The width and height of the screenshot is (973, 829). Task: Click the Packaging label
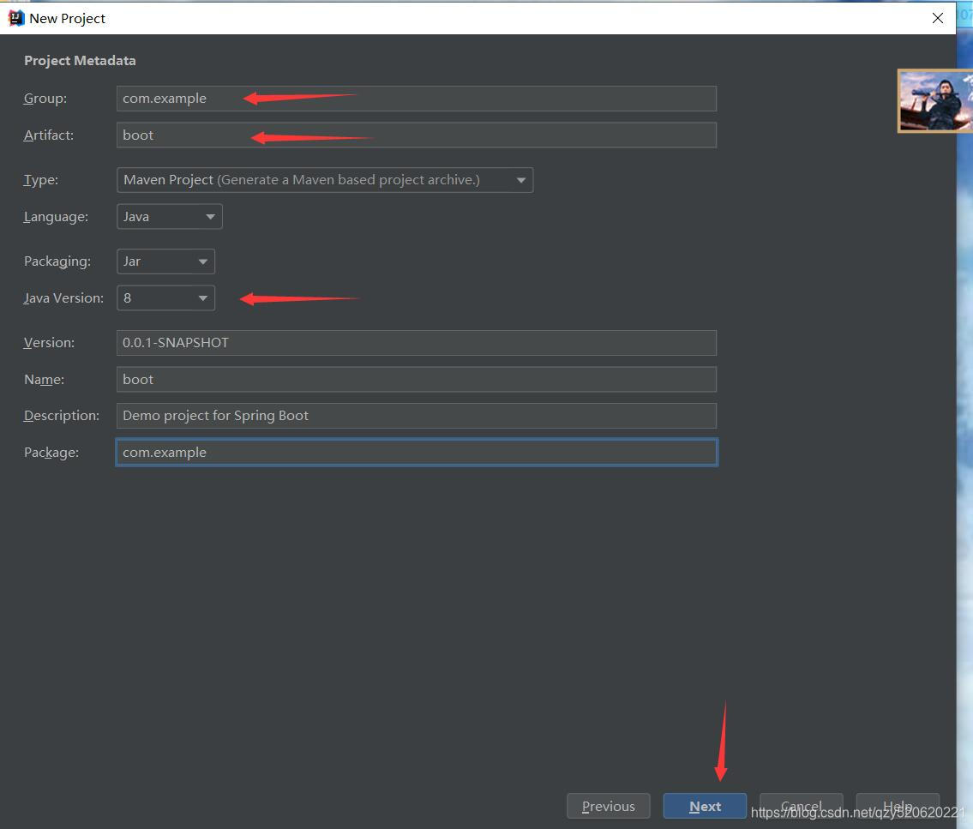click(57, 261)
